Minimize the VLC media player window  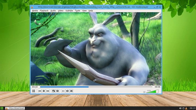click(x=155, y=7)
